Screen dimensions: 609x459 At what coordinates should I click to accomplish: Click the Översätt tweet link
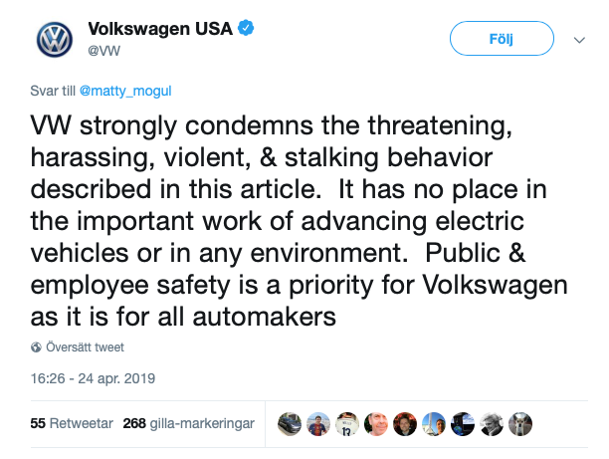(x=85, y=347)
